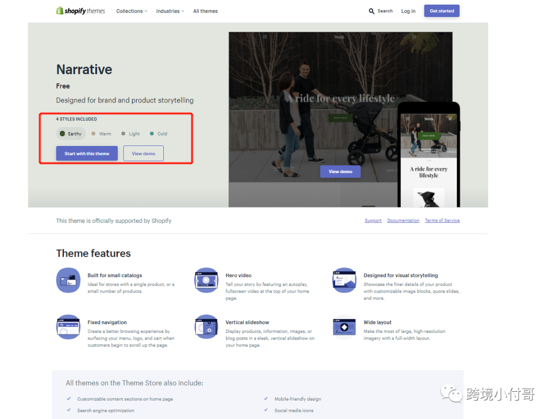Image resolution: width=553 pixels, height=419 pixels.
Task: Open Search in the top navigation
Action: click(x=381, y=11)
